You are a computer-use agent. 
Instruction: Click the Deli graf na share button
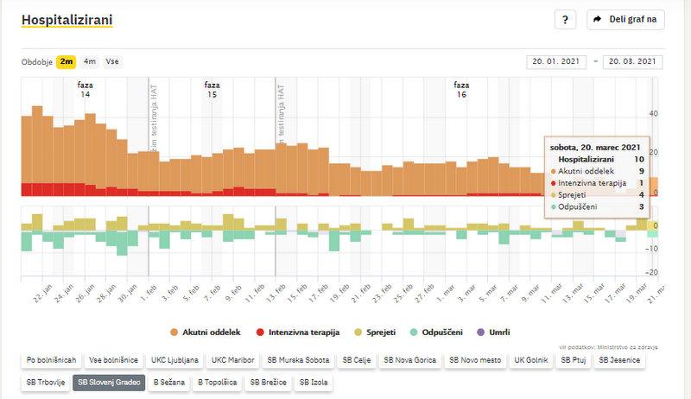coord(625,20)
